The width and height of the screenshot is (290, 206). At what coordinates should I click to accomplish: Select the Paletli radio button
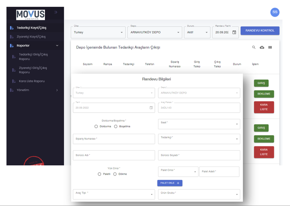99,174
